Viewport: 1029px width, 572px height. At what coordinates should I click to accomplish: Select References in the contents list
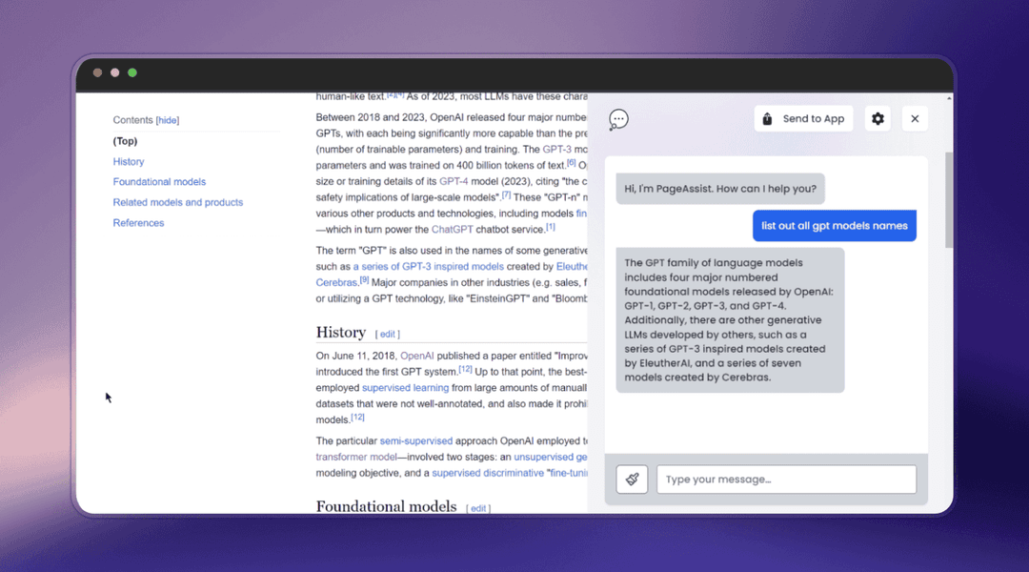[x=138, y=223]
